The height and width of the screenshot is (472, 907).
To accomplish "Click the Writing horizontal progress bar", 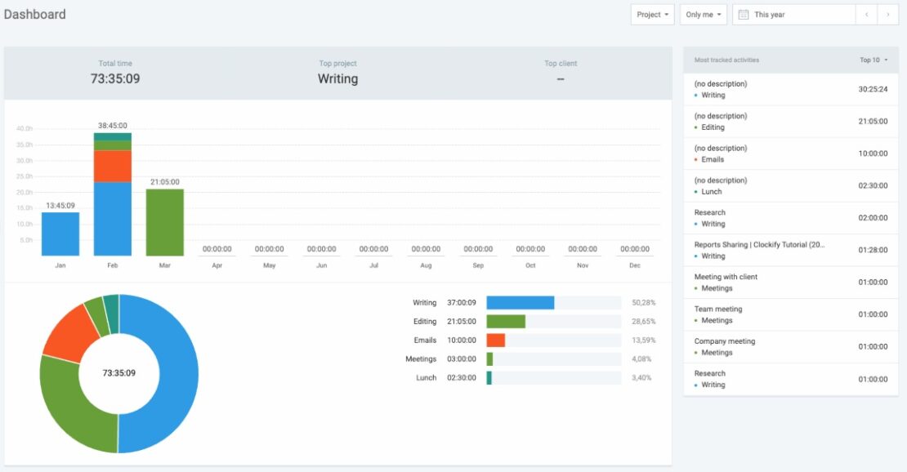I will [x=520, y=302].
